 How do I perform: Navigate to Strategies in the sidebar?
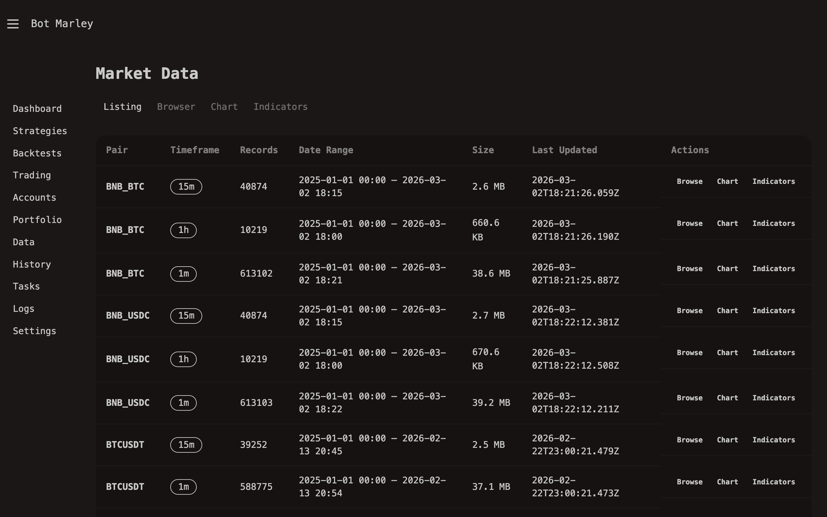click(40, 131)
